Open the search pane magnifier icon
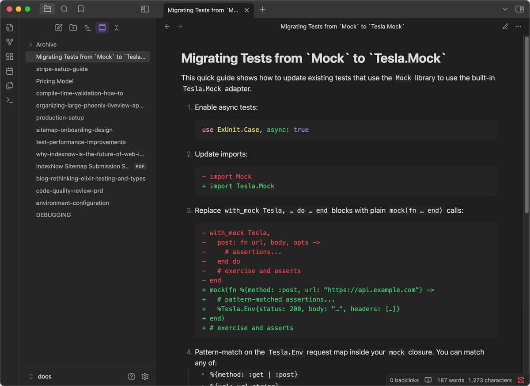The image size is (530, 386). [64, 9]
